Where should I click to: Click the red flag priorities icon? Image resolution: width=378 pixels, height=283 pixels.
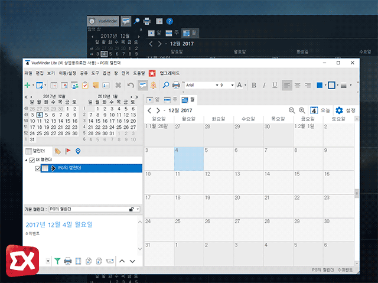(x=68, y=151)
